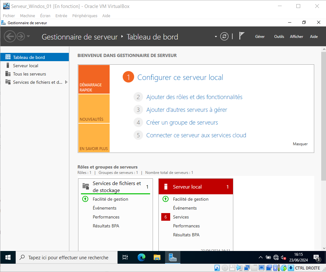Open the notifications flag icon
This screenshot has height=272, width=326.
(242, 36)
